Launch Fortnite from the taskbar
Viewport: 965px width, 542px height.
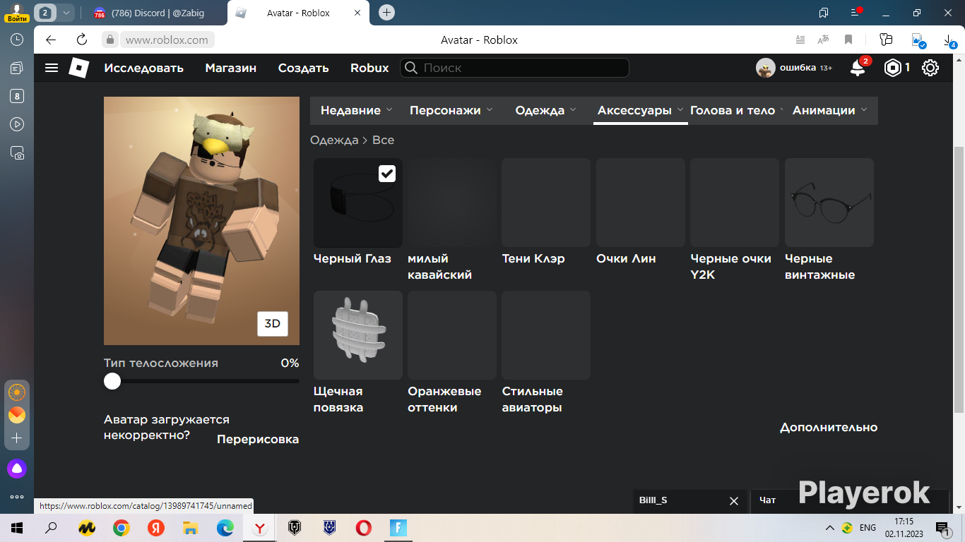(x=398, y=527)
